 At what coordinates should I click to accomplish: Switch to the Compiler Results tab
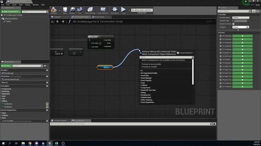click(60, 121)
